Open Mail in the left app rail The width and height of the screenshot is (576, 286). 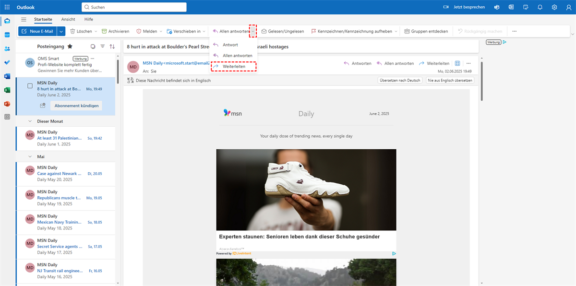(7, 21)
